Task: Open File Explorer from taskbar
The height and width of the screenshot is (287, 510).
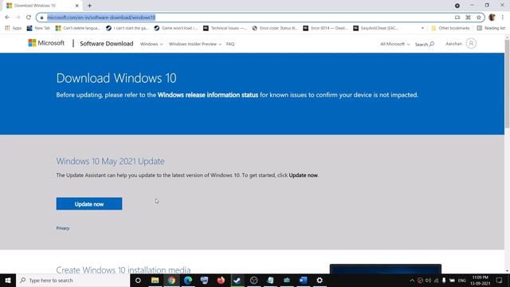Action: tap(155, 280)
